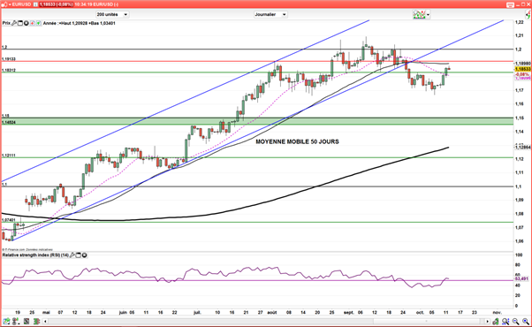Click the nov. label on time axis
Screen dimensions: 532x327
coord(497,312)
